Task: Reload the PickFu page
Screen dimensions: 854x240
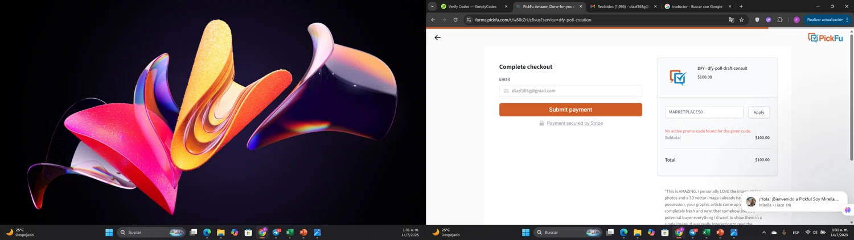Action: (x=455, y=20)
